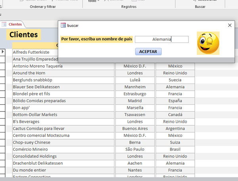Click the country name input field

tap(161, 39)
